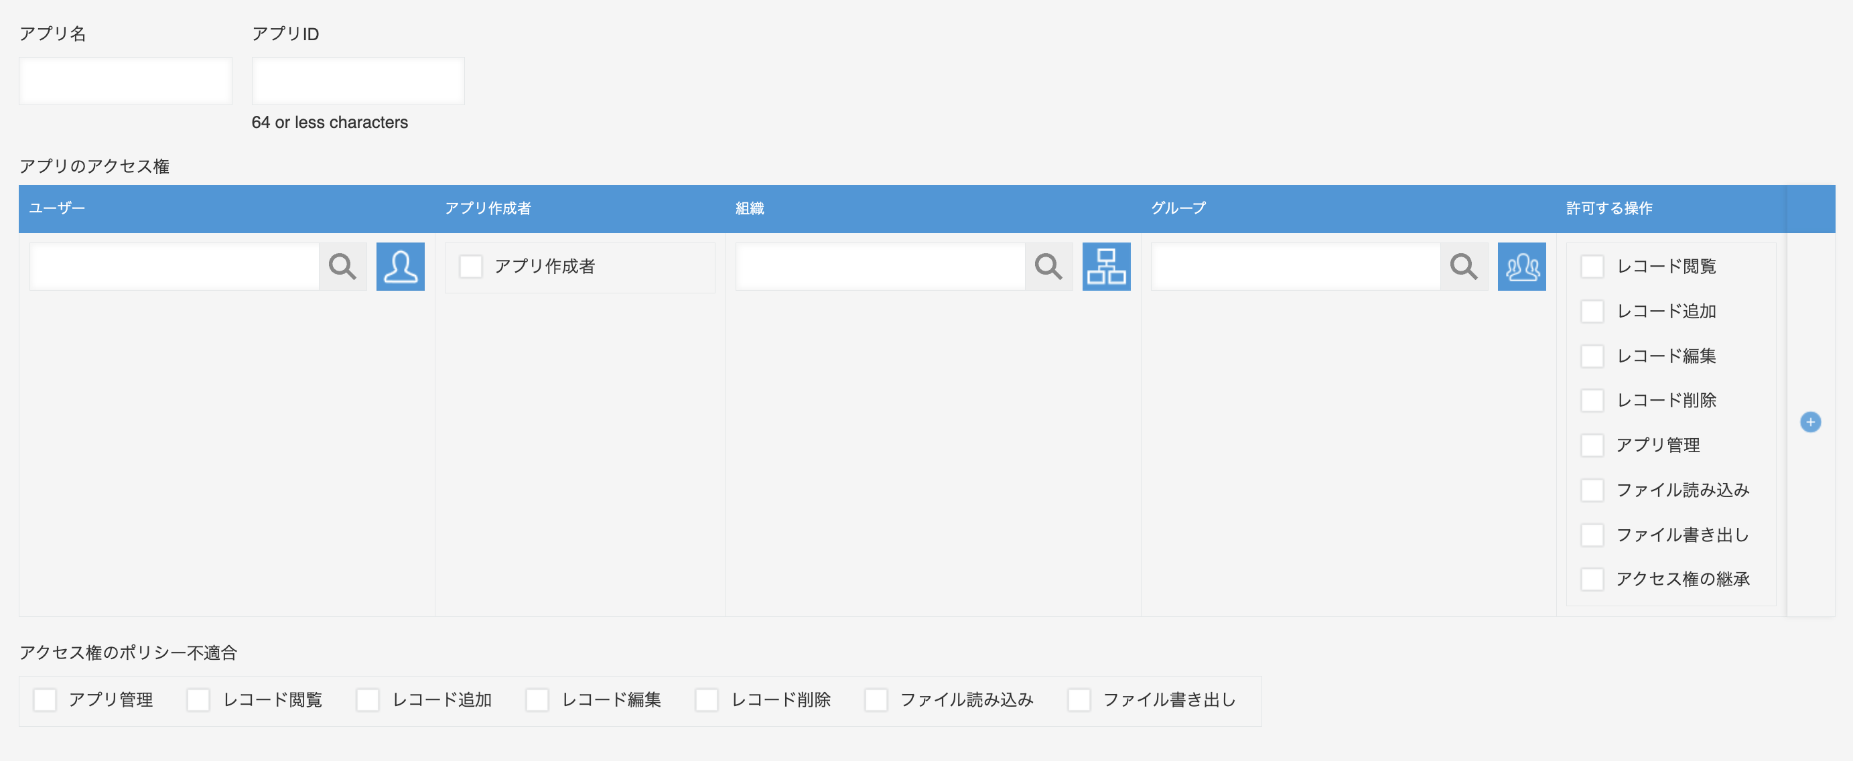Check レコード追加 in policy nonconformity row
The image size is (1853, 761).
click(368, 700)
